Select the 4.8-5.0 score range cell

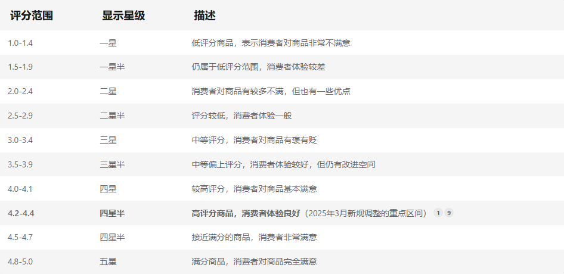pyautogui.click(x=20, y=261)
